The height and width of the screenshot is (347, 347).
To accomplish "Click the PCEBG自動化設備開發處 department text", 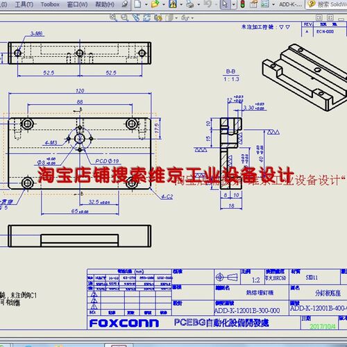I will (221, 323).
